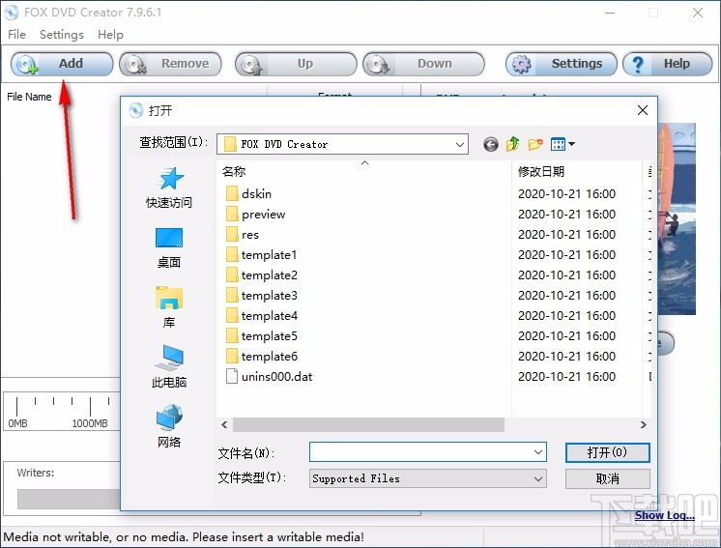This screenshot has width=721, height=548.
Task: Select the template5 folder
Action: [x=262, y=336]
